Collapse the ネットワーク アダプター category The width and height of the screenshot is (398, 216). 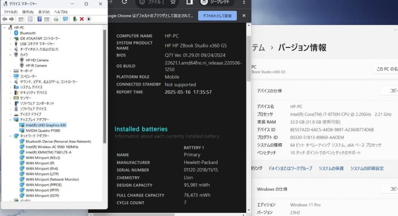[10, 136]
